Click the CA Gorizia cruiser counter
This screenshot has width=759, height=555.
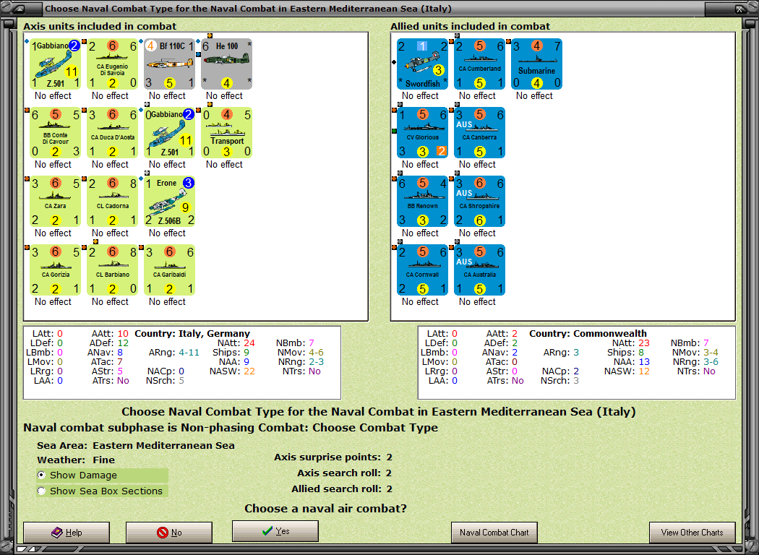(x=55, y=270)
